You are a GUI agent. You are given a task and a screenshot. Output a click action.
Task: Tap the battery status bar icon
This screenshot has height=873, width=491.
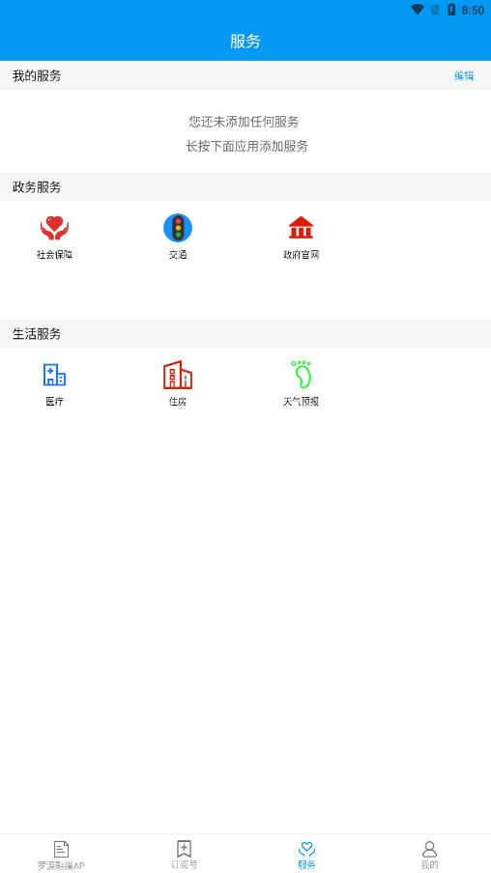tap(451, 10)
